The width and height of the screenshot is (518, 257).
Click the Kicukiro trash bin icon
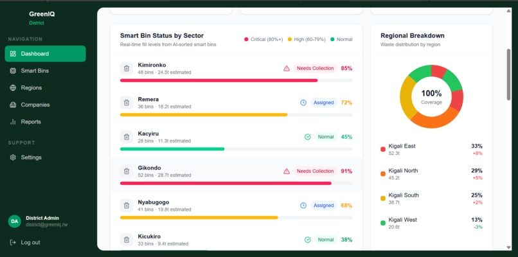[x=127, y=240]
